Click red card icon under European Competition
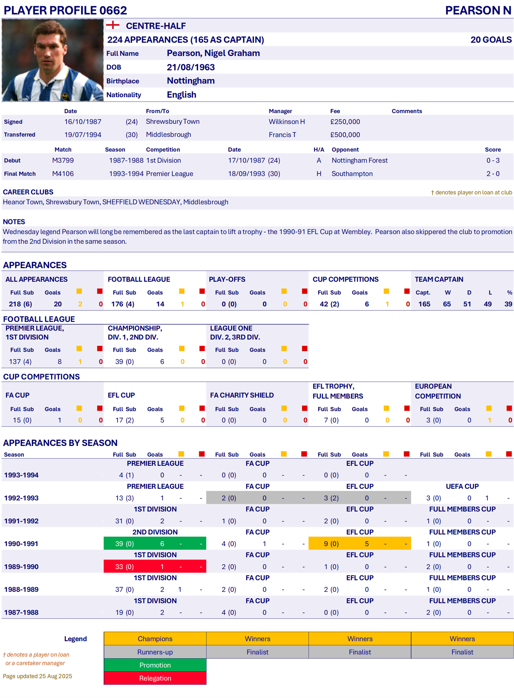The height and width of the screenshot is (698, 514). pyautogui.click(x=509, y=408)
